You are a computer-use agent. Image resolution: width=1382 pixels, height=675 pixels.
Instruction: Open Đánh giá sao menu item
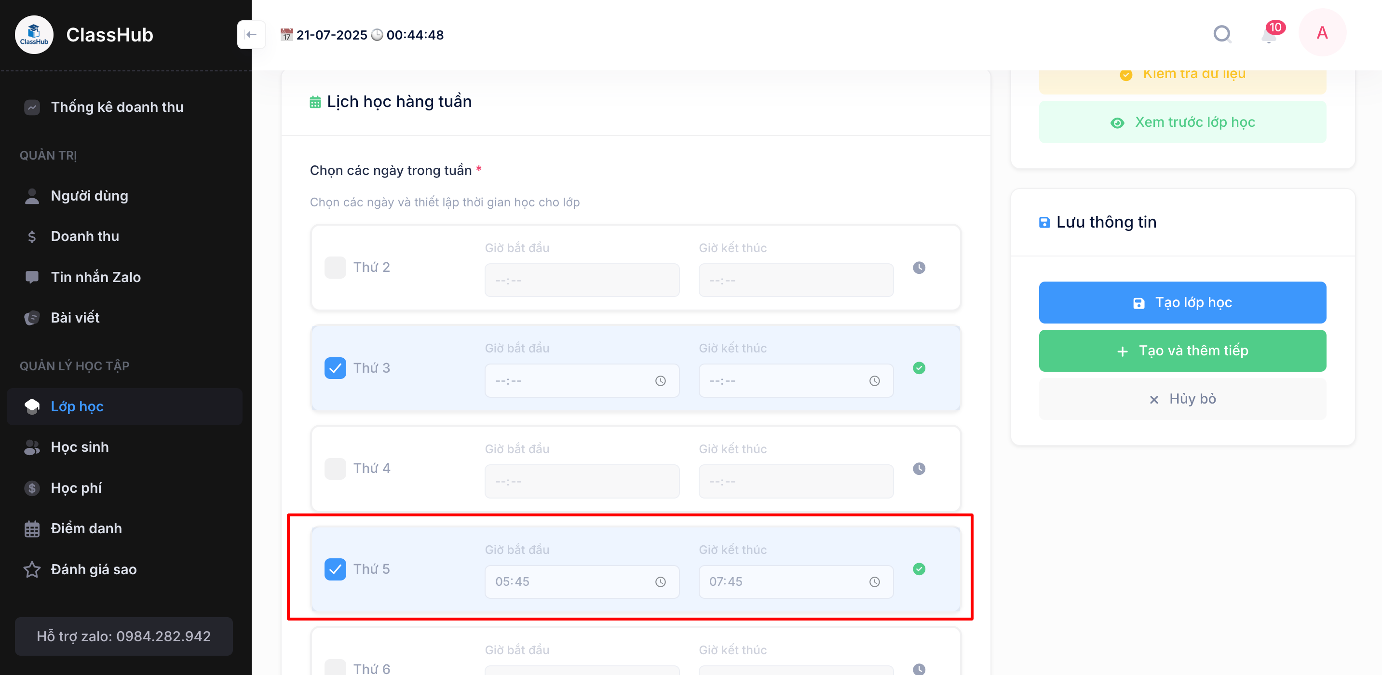[x=124, y=569]
